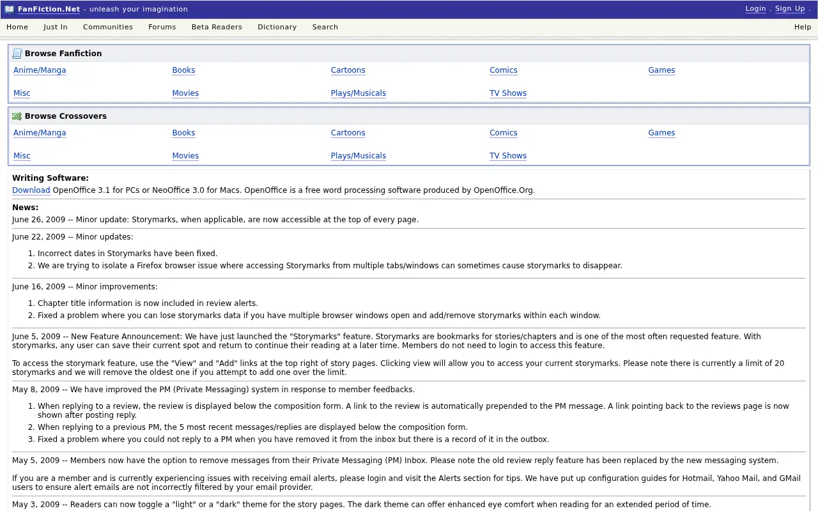Select Beta Readers in the navigation bar
818x511 pixels.
click(217, 27)
